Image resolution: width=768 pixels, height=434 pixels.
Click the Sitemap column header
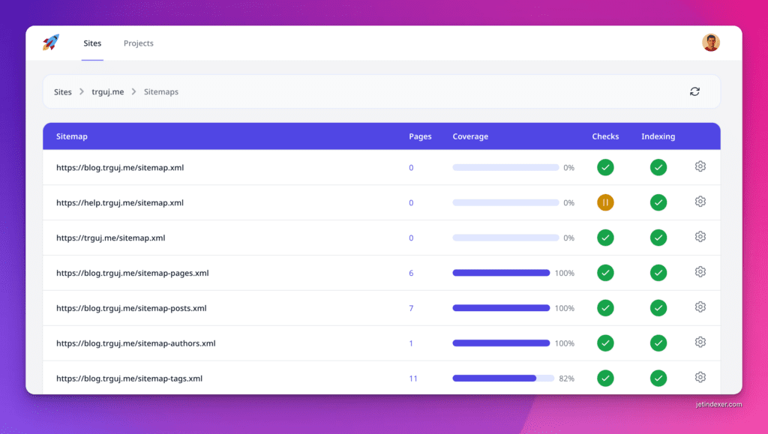72,136
